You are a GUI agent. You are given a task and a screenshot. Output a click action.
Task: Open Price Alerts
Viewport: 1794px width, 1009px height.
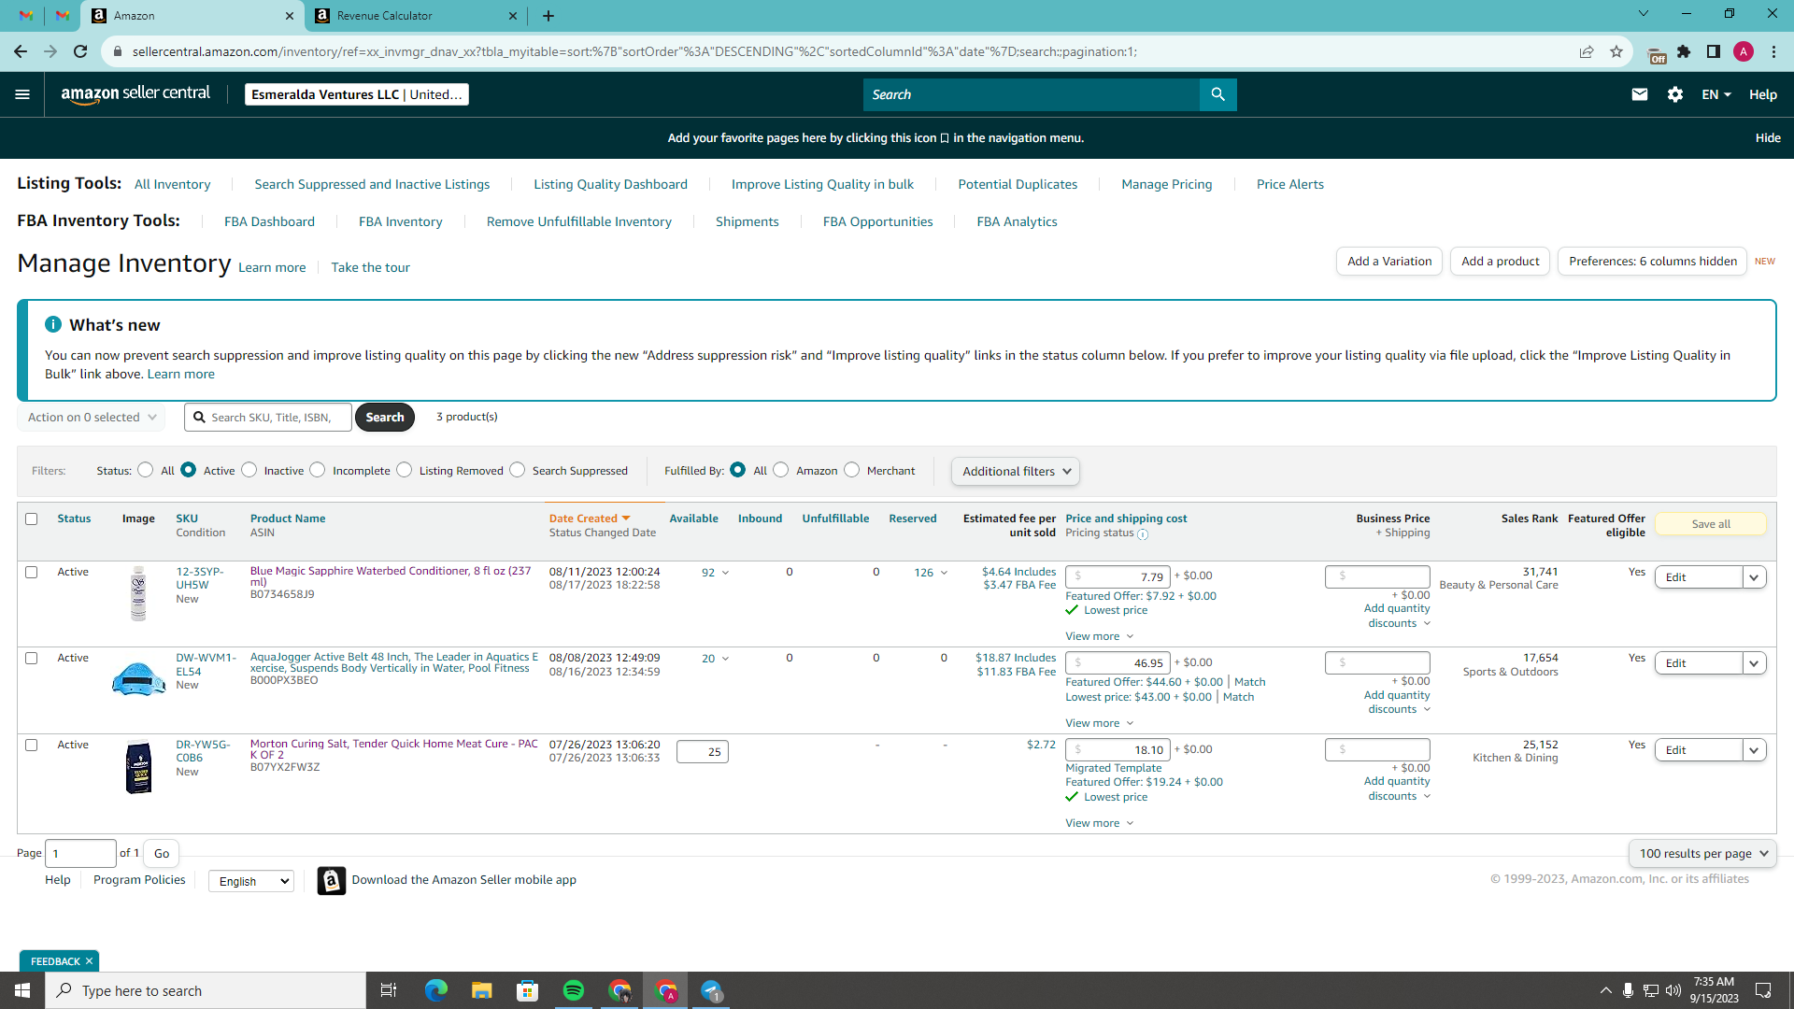coord(1289,184)
